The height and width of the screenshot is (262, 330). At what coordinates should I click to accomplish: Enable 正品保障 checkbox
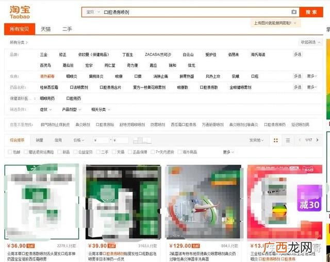tap(130, 152)
